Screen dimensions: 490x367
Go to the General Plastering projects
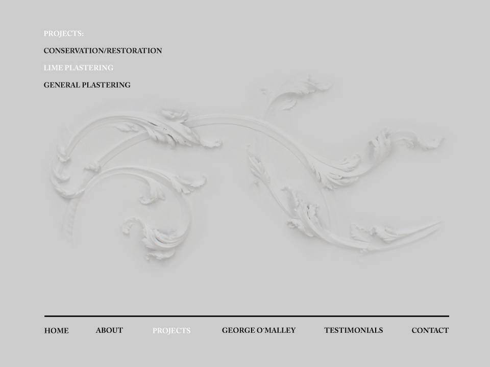(87, 85)
